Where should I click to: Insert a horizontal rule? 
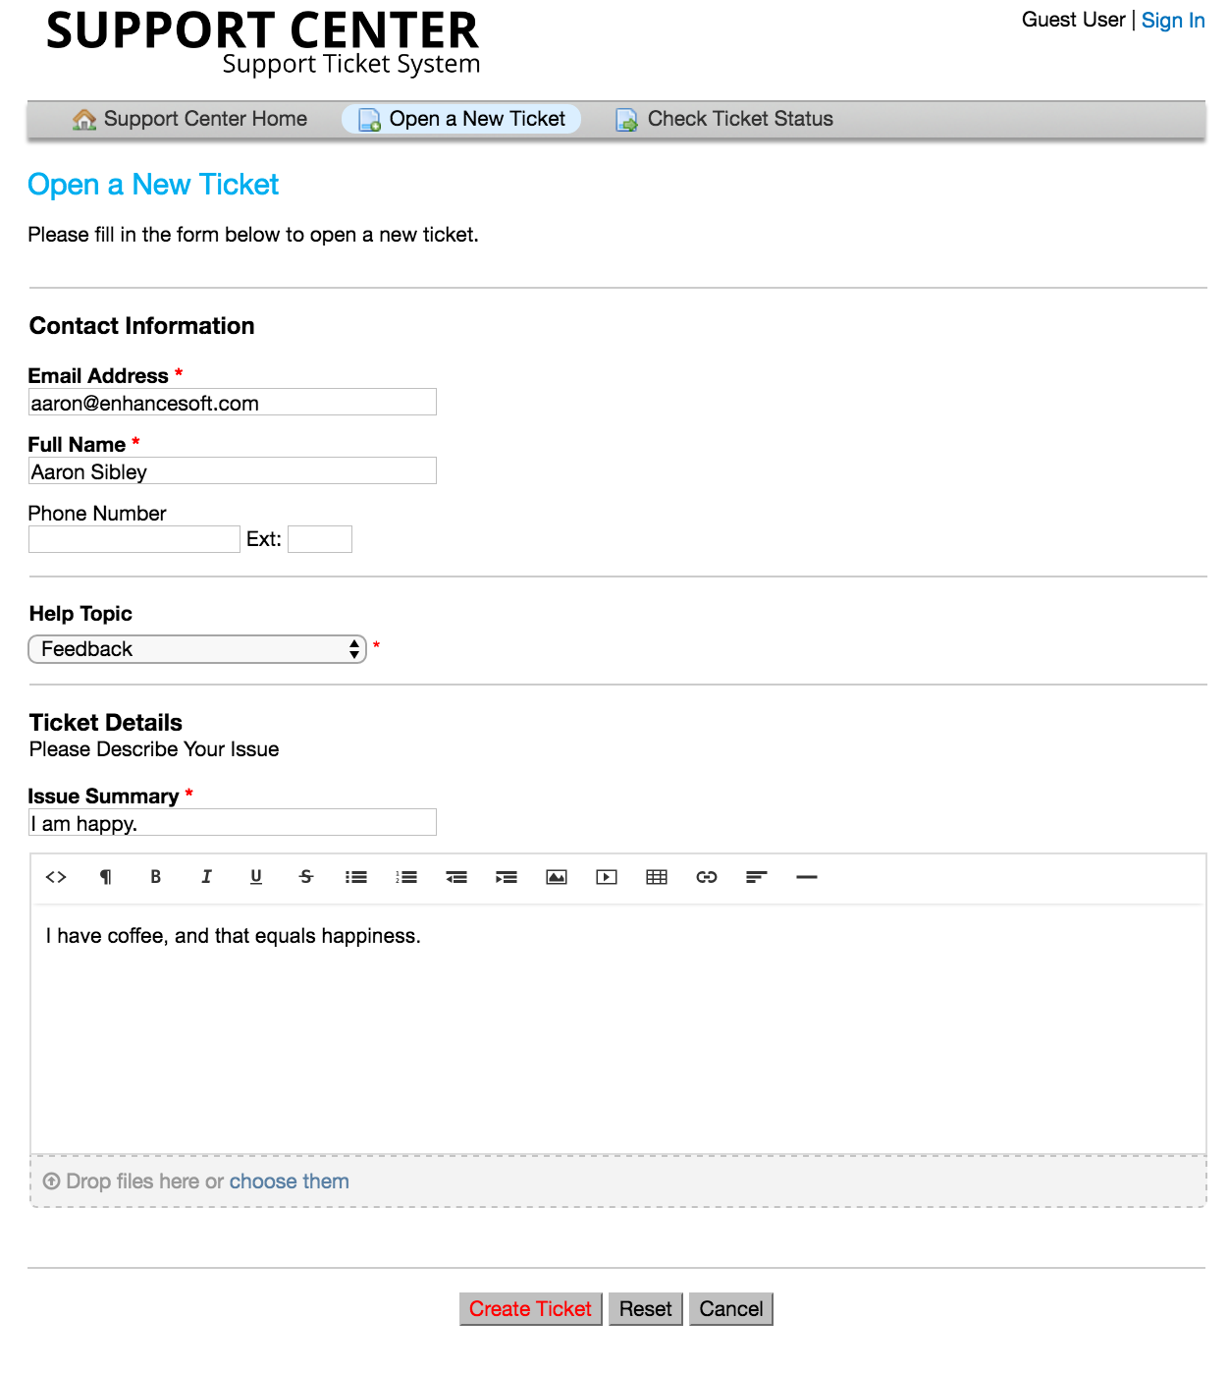(x=807, y=877)
